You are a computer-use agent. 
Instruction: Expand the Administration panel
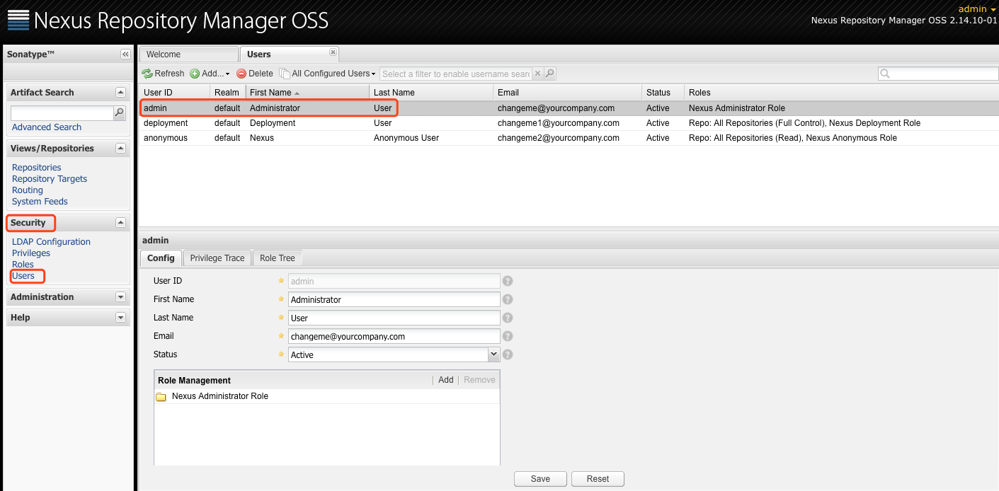[x=120, y=297]
